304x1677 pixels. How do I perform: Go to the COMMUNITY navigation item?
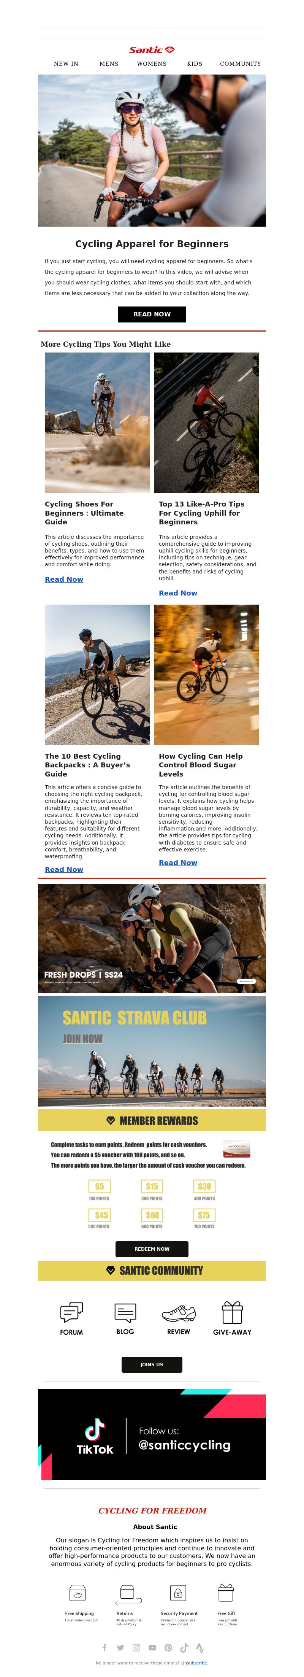pyautogui.click(x=240, y=64)
